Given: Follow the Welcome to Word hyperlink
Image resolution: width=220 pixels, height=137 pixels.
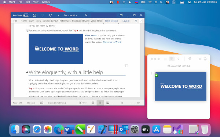Looking at the screenshot, I should [x=112, y=42].
